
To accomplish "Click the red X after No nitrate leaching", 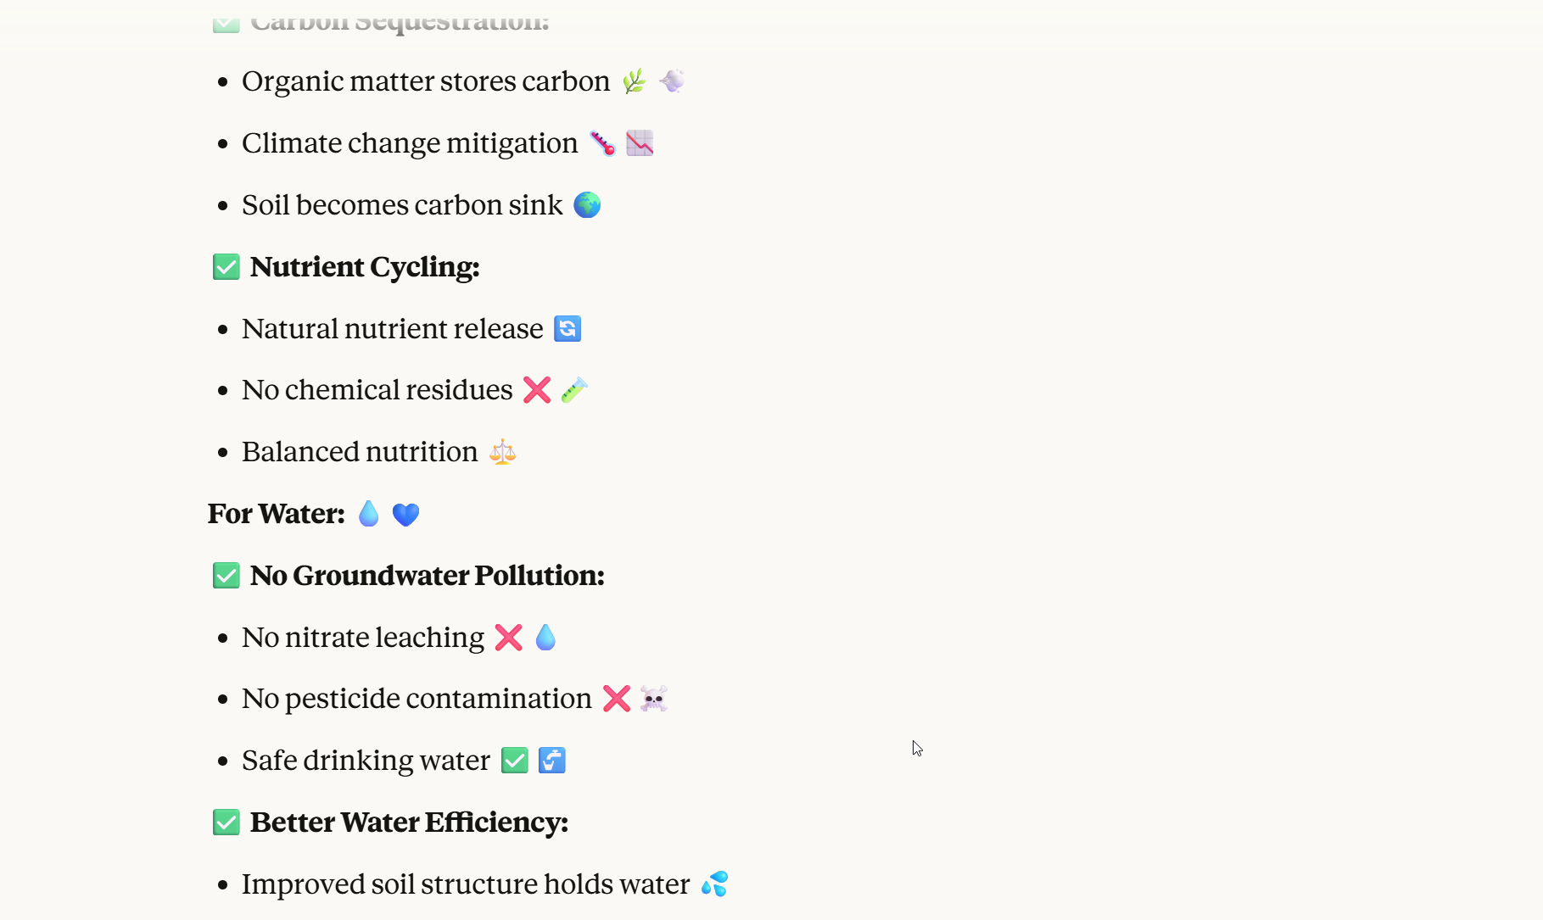I will [x=509, y=638].
